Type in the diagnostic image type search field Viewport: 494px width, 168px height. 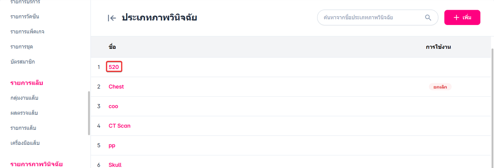(370, 18)
